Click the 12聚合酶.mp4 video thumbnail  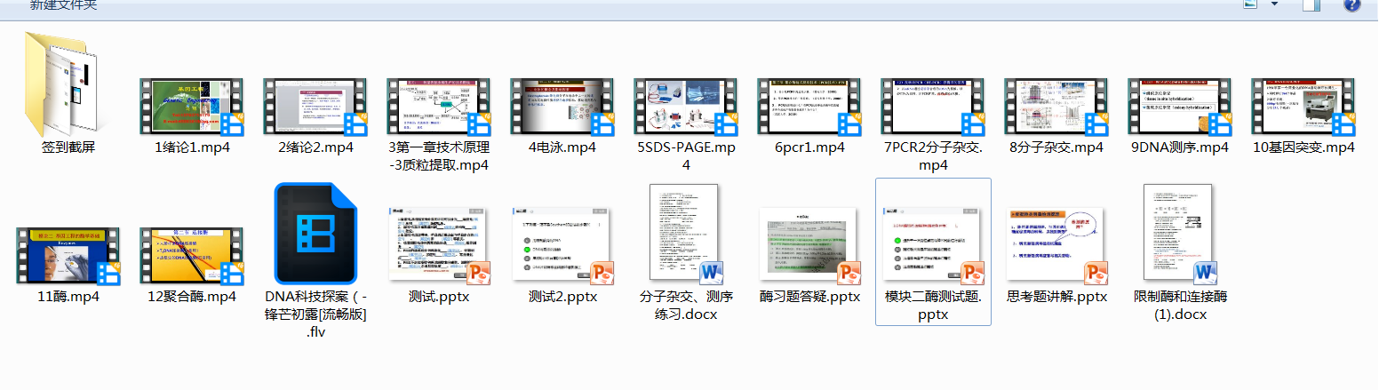[x=192, y=256]
